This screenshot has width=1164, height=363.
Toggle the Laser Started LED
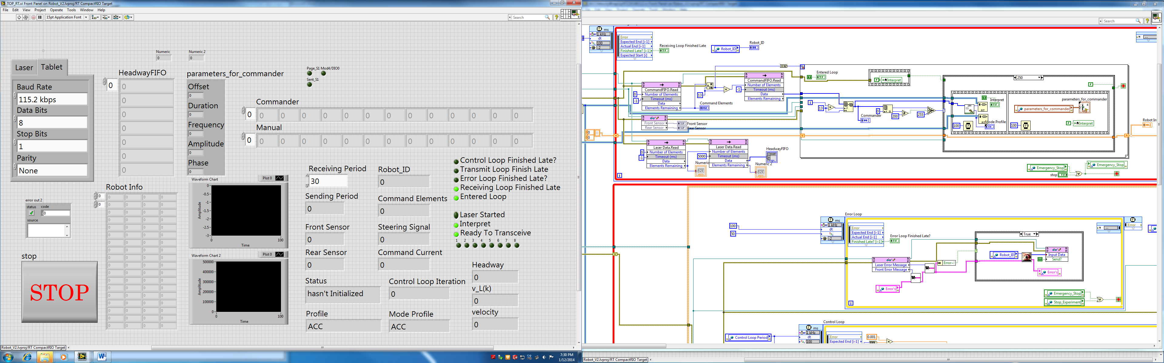click(456, 216)
